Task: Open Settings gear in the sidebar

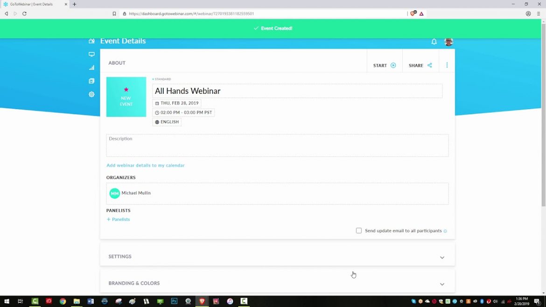Action: click(91, 94)
